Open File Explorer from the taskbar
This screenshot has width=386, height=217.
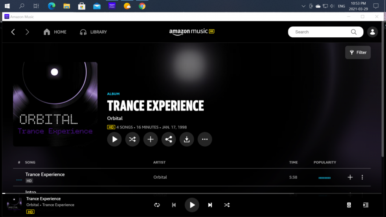(x=67, y=6)
